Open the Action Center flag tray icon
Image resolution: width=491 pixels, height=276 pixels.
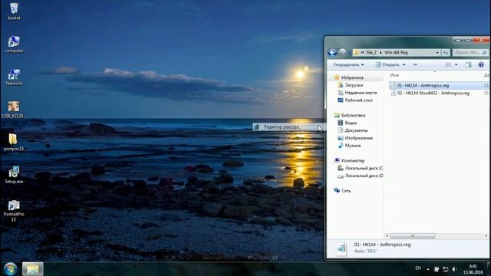click(x=437, y=269)
